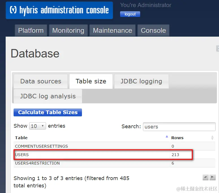219x193 pixels.
Task: Sort by the Rows column header
Action: [x=192, y=138]
